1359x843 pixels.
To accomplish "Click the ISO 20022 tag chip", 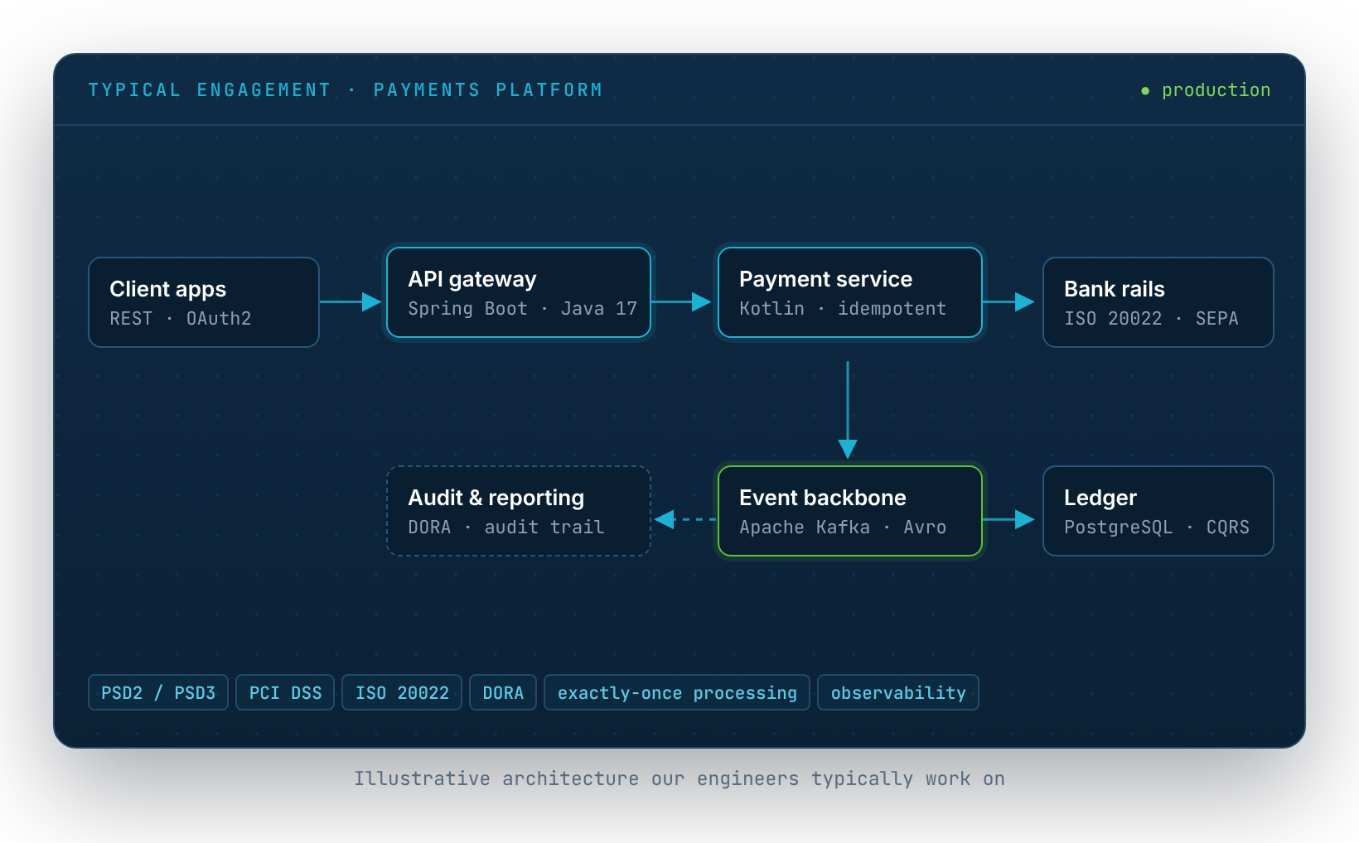I will click(x=402, y=692).
